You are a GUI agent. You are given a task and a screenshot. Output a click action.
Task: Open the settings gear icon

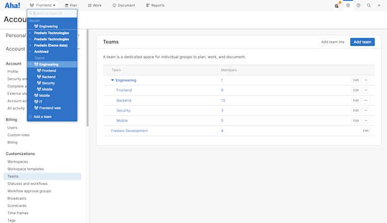pyautogui.click(x=348, y=6)
